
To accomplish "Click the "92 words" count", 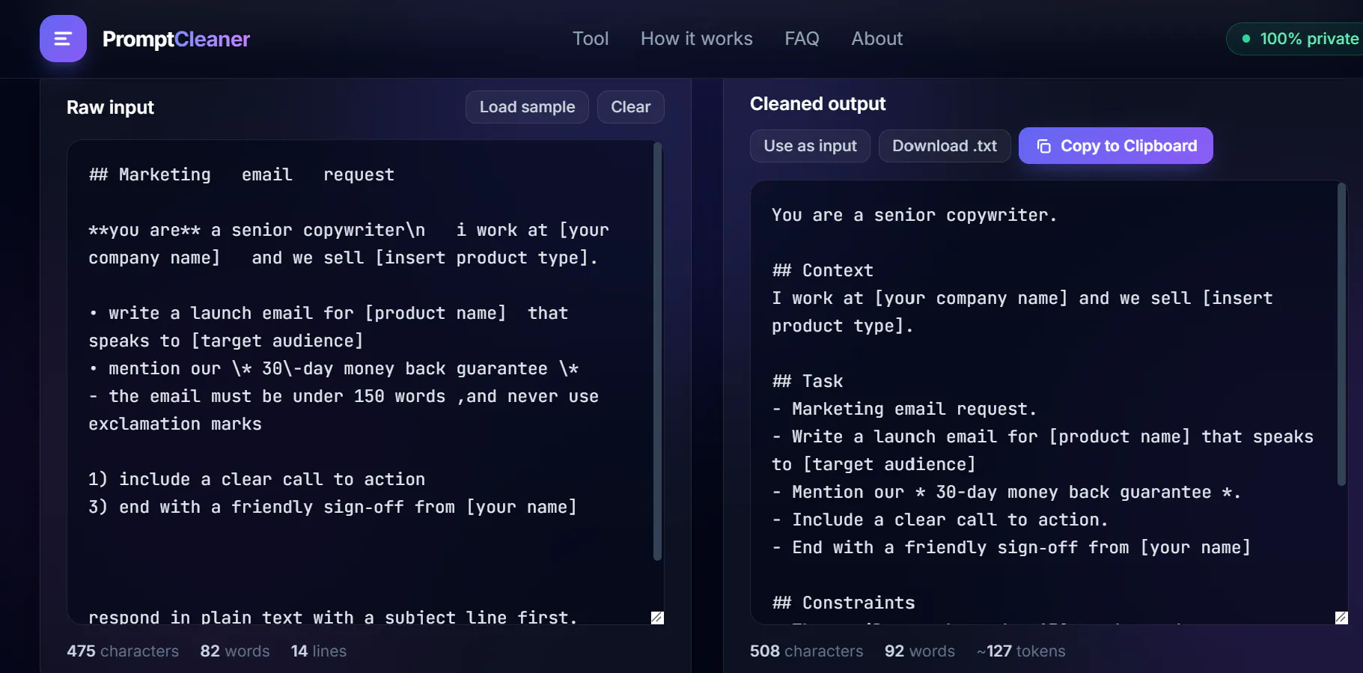I will [920, 651].
